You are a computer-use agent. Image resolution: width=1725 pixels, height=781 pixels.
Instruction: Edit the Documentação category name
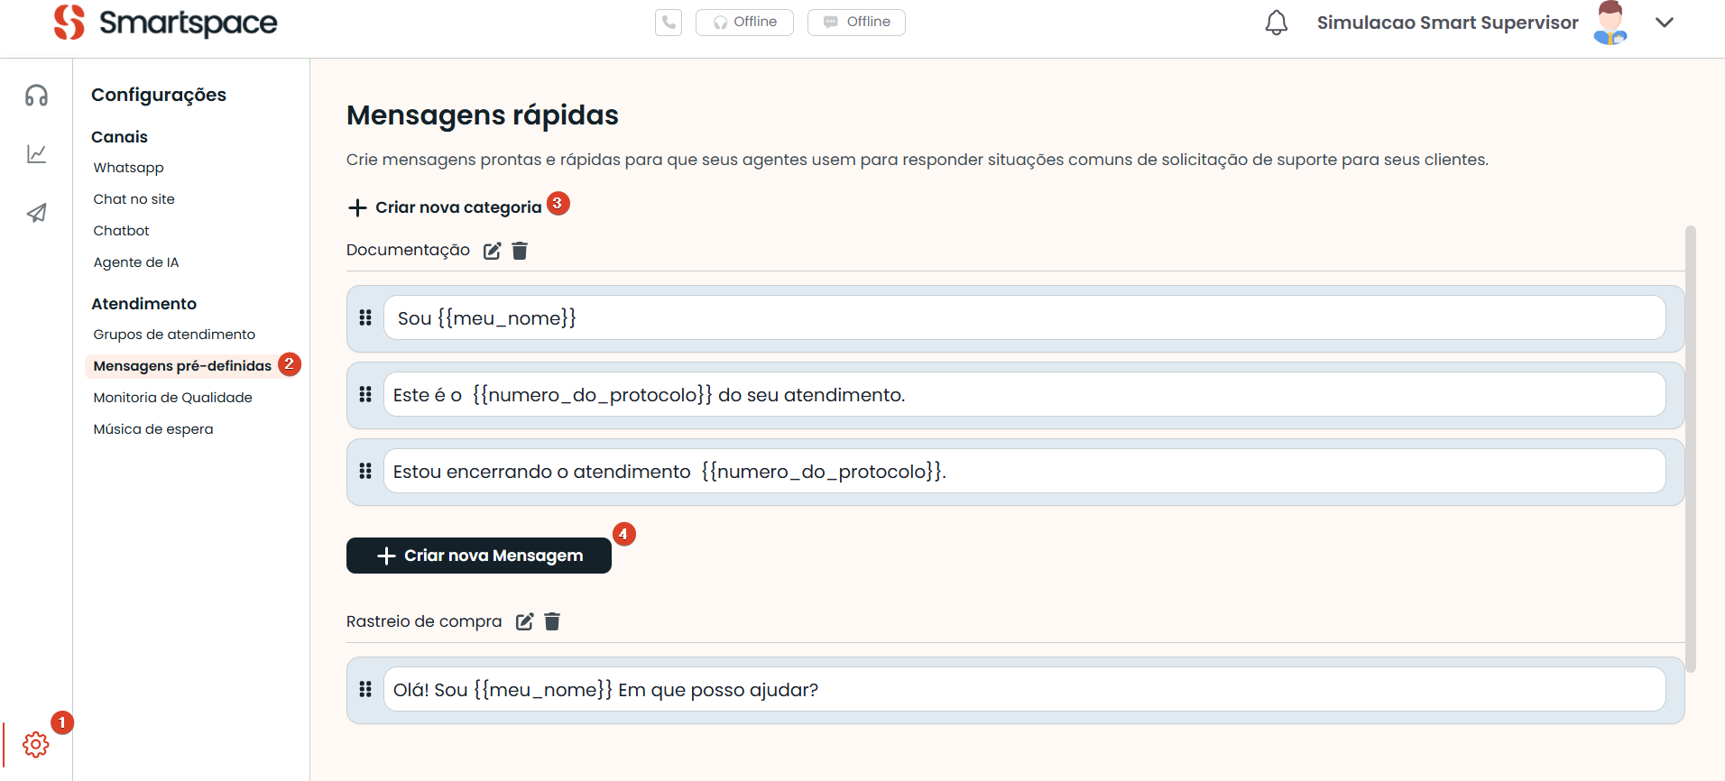click(x=492, y=251)
